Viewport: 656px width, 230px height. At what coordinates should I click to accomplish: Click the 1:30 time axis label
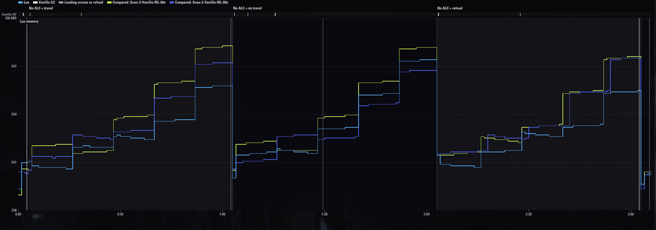coord(324,214)
